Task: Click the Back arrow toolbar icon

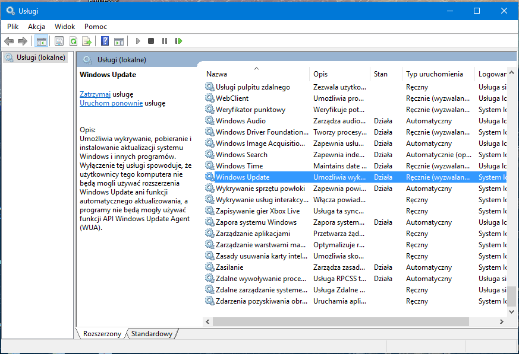Action: pyautogui.click(x=9, y=42)
